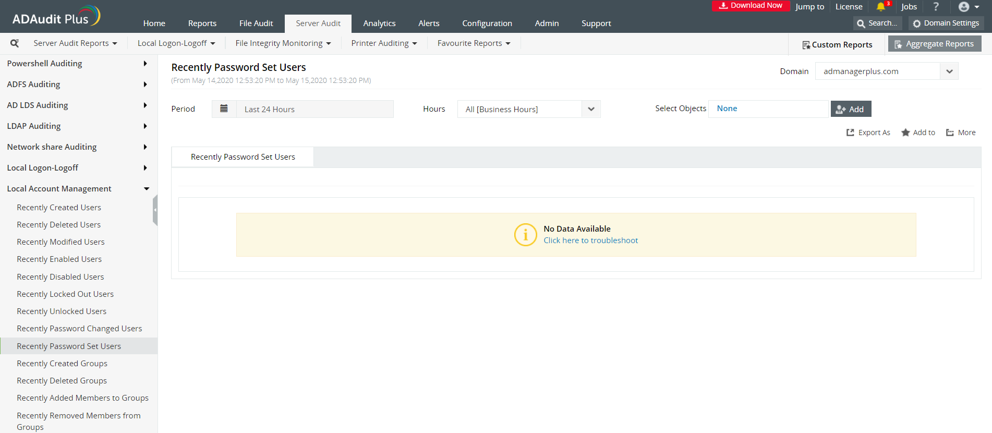
Task: Open the Support tab
Action: (x=596, y=23)
